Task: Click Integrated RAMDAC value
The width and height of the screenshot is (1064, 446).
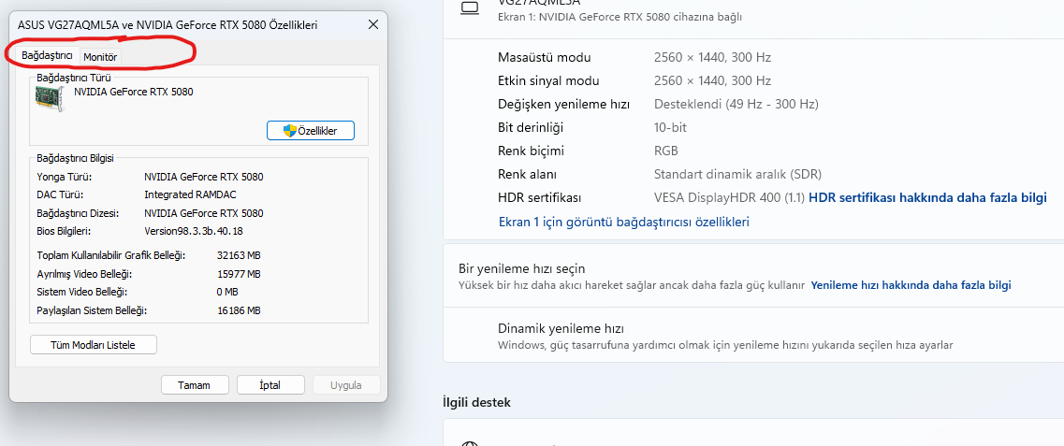Action: point(189,194)
